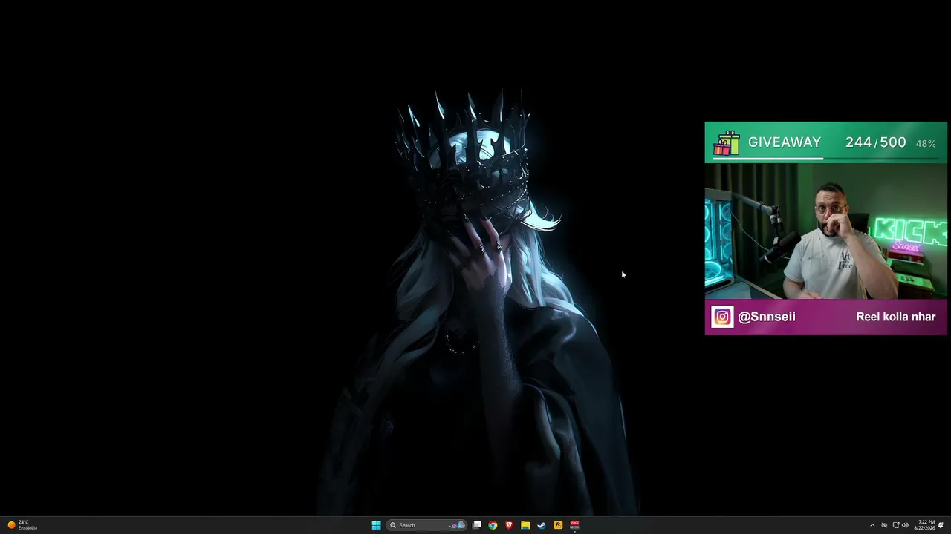The width and height of the screenshot is (951, 534).
Task: Click the 244 / 500 giveaway counter
Action: [x=876, y=142]
